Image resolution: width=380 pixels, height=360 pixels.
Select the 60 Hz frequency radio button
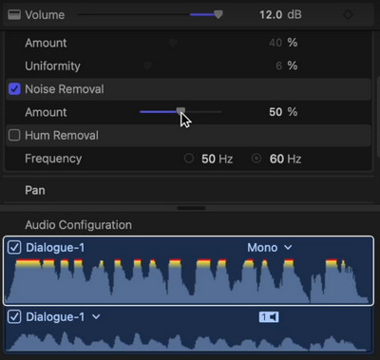pos(256,158)
